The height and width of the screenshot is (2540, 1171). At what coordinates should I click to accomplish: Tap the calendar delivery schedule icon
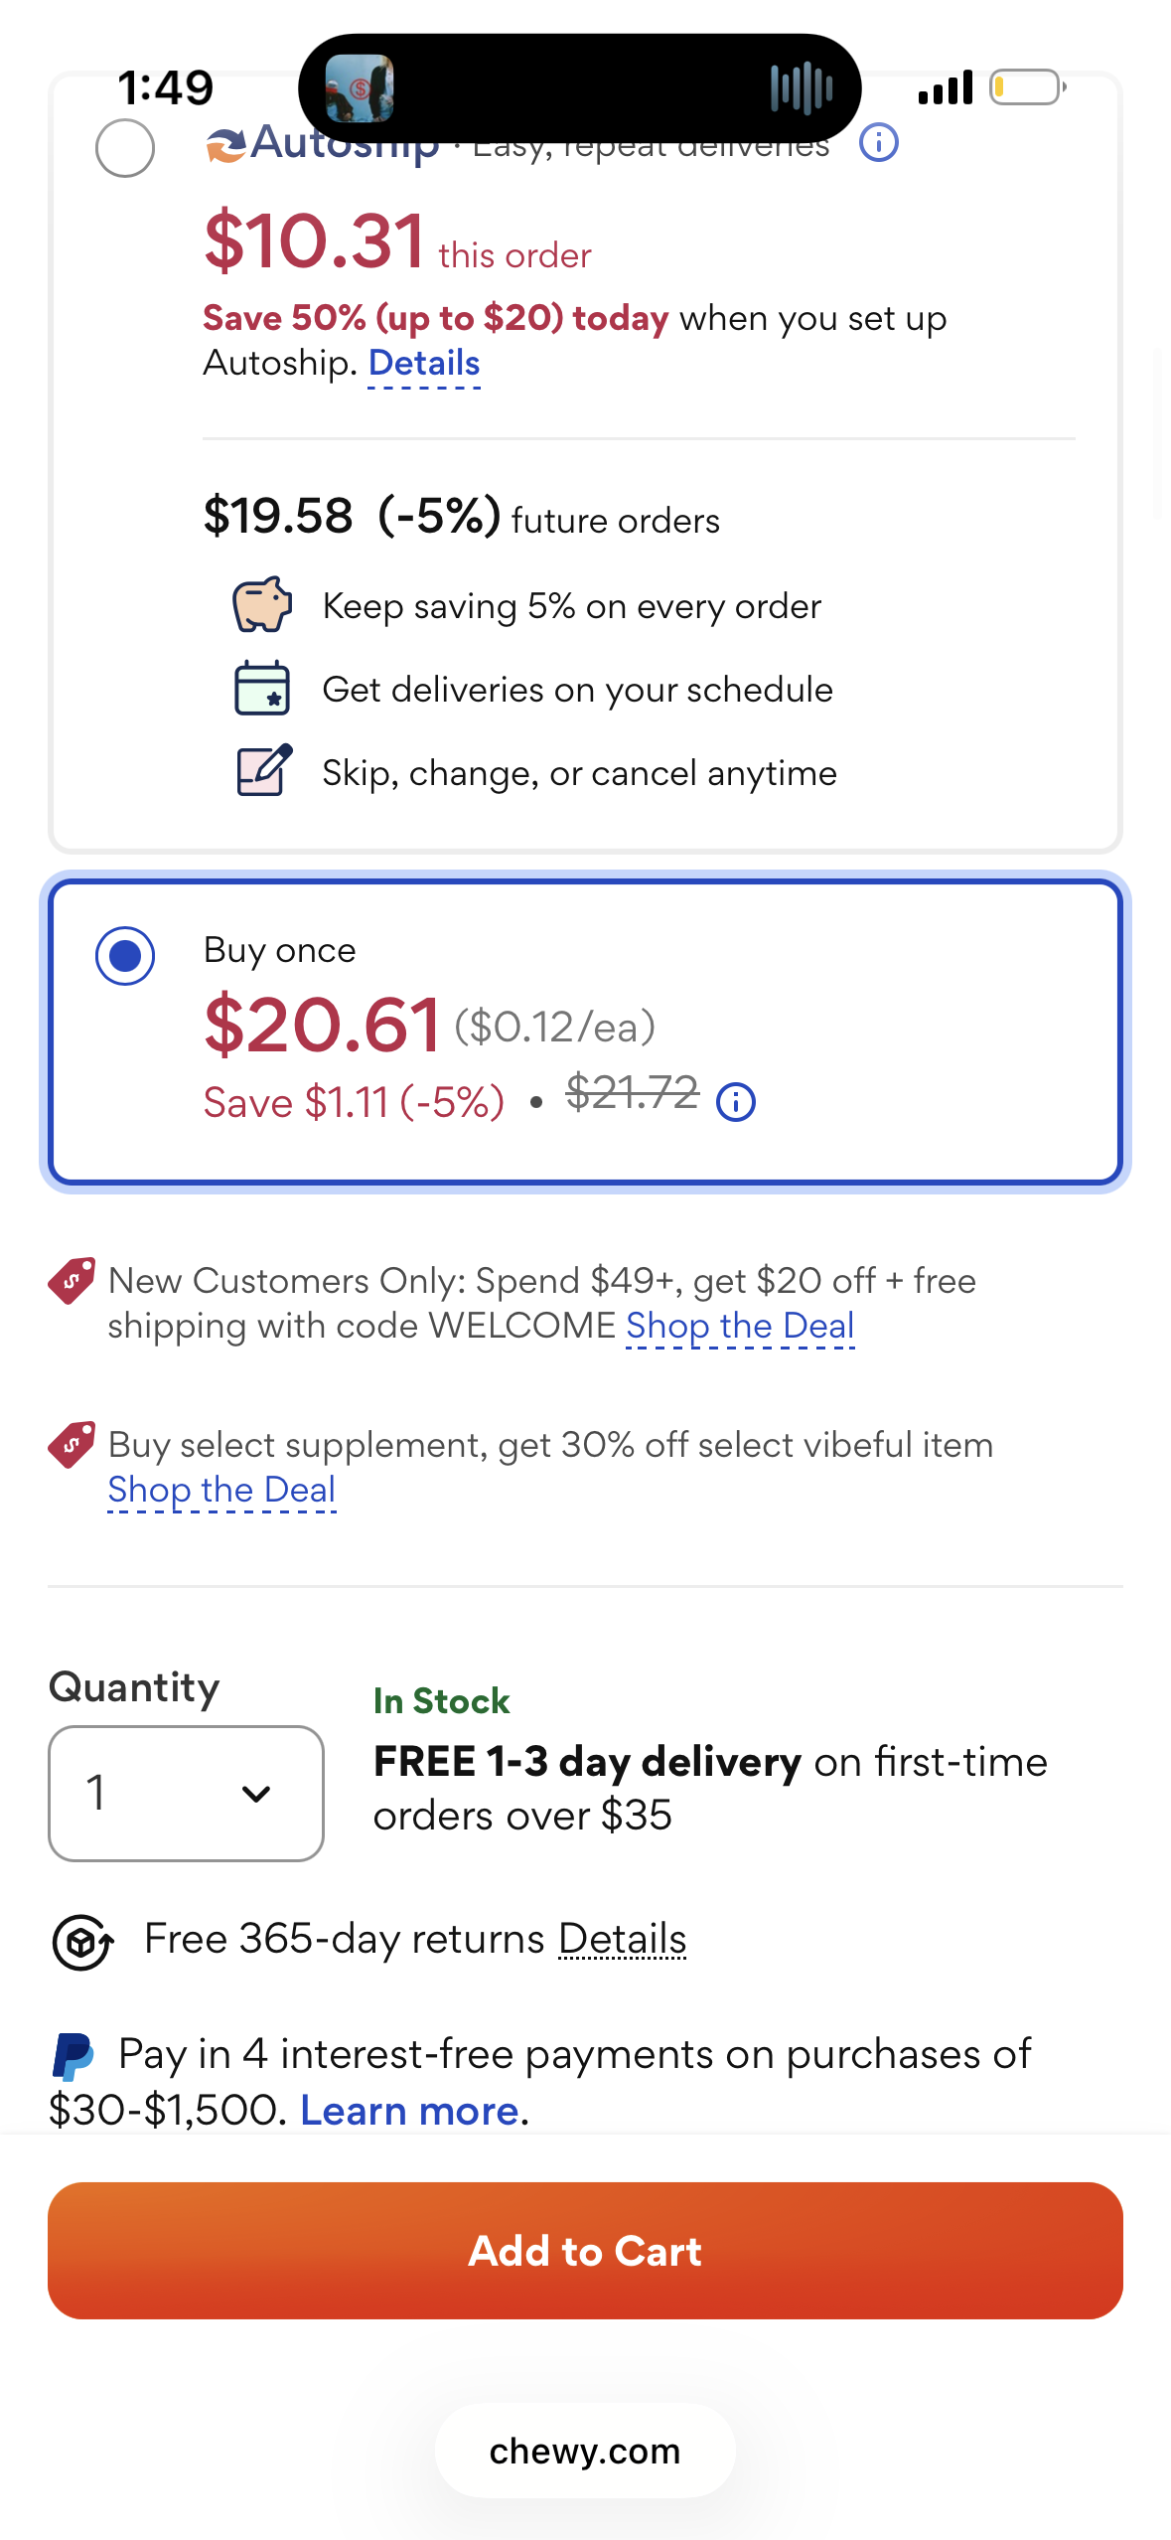coord(262,688)
